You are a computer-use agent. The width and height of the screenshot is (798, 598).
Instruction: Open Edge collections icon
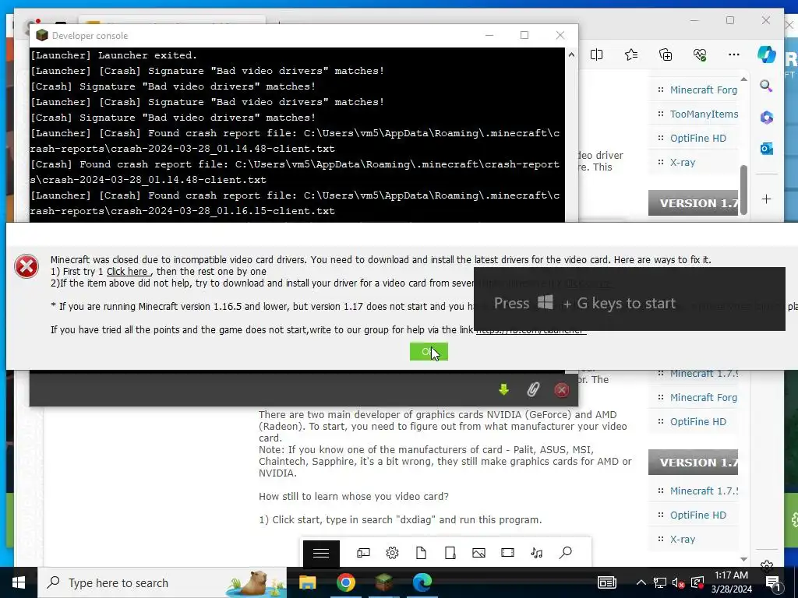coord(666,55)
